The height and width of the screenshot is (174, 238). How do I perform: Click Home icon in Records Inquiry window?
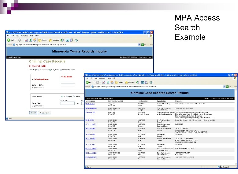click(x=35, y=40)
